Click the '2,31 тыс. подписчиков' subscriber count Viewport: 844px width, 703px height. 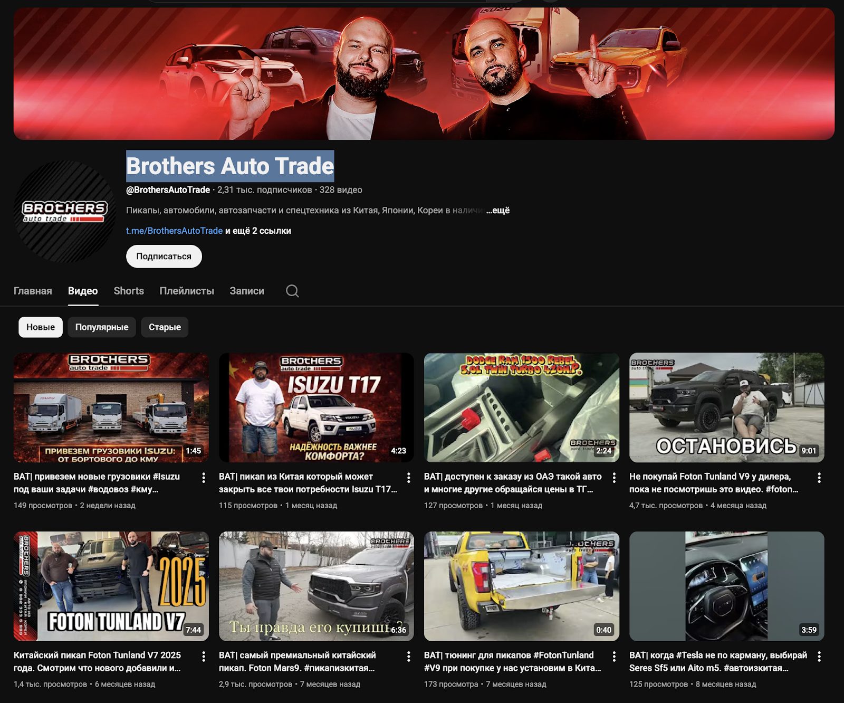265,189
